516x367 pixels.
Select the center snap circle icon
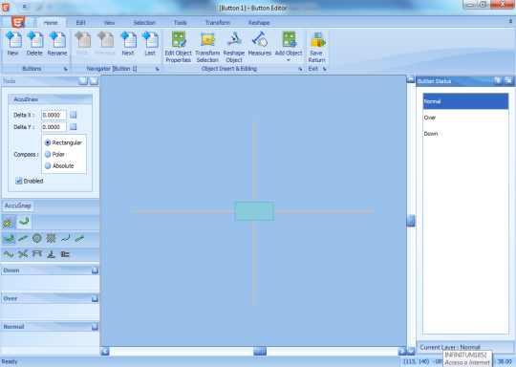pyautogui.click(x=37, y=238)
